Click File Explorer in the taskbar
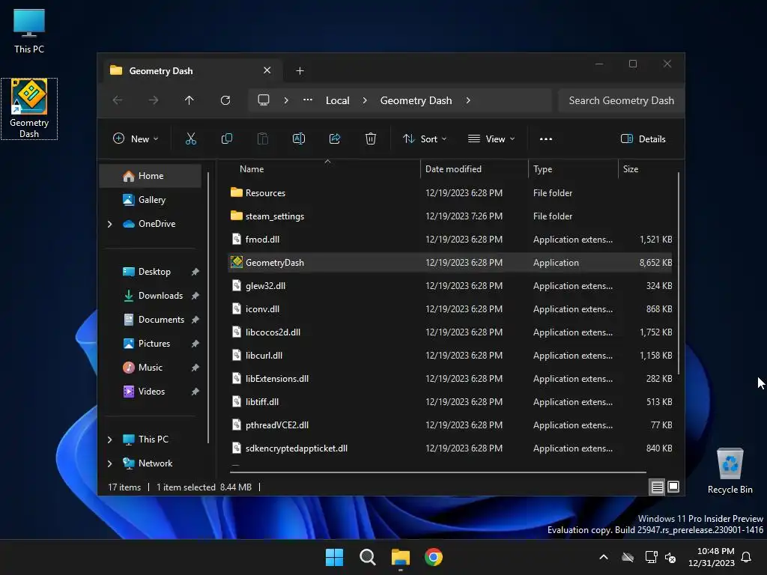The height and width of the screenshot is (575, 767). [x=401, y=557]
